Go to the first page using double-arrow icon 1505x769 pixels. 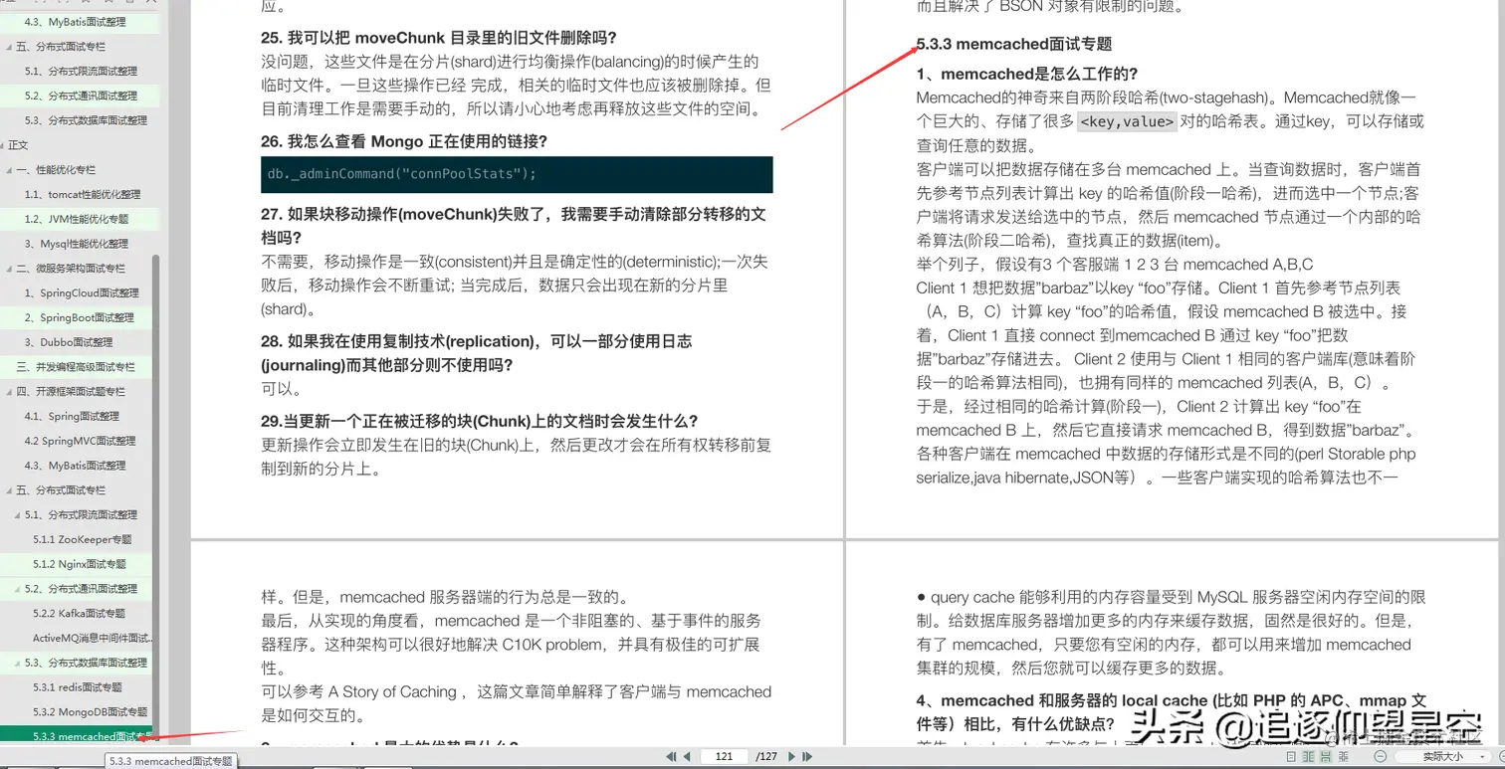pyautogui.click(x=672, y=756)
